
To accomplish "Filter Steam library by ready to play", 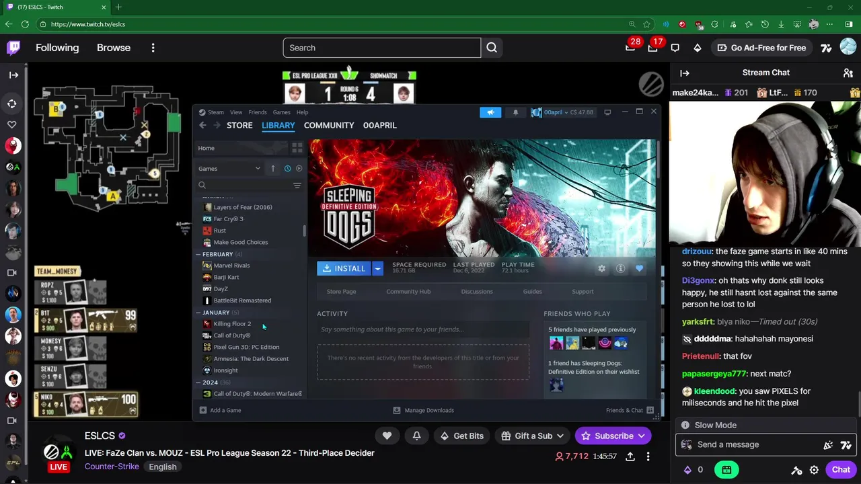I will point(299,169).
